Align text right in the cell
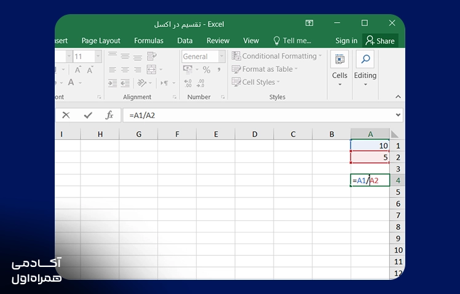 [x=138, y=70]
